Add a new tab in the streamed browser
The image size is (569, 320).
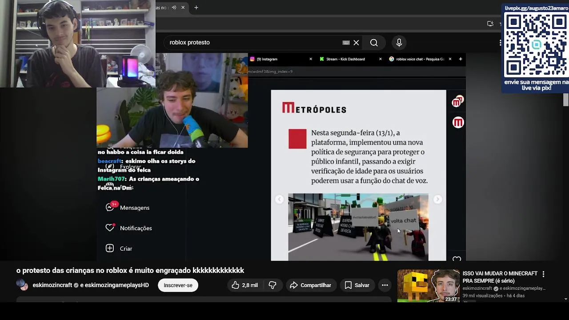461,59
